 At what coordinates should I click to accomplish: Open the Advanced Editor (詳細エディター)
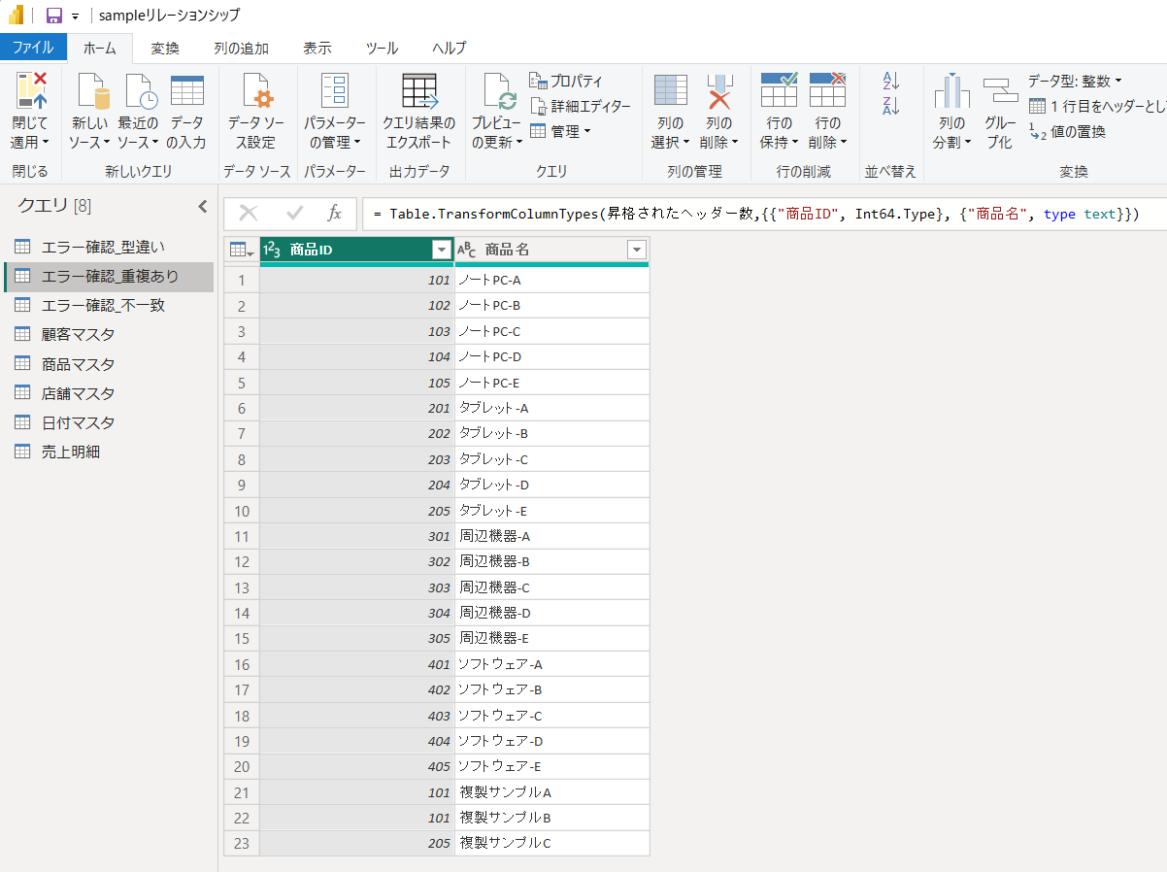pyautogui.click(x=580, y=106)
